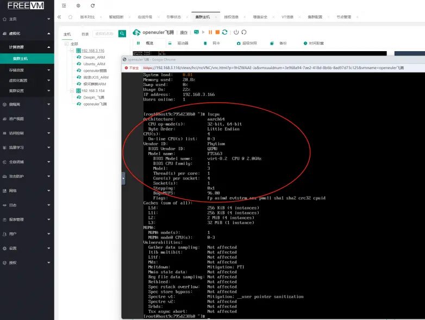Click the green restart VM icon
This screenshot has height=320, width=425.
[x=224, y=33]
